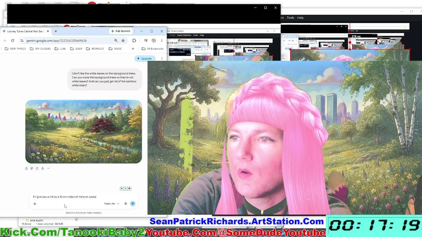This screenshot has width=422, height=237.
Task: Click the user message about white leaves
Action: pyautogui.click(x=105, y=79)
